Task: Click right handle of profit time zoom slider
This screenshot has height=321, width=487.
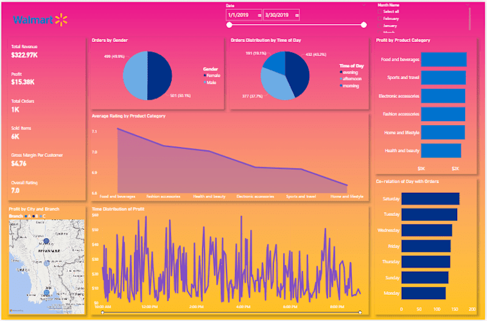Action: point(360,312)
